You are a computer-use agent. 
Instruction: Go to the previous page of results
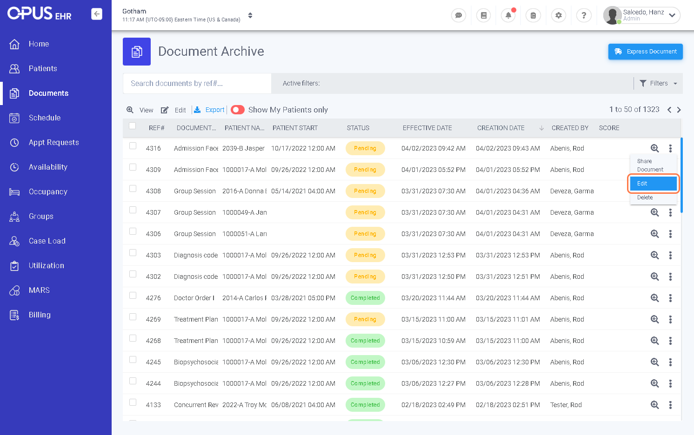(669, 110)
